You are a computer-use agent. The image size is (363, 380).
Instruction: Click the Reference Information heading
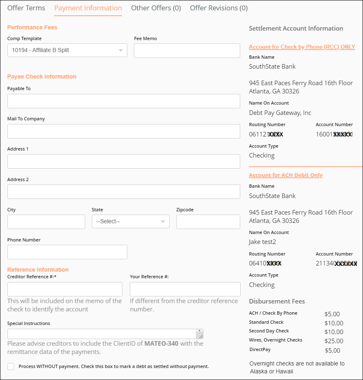[38, 270]
